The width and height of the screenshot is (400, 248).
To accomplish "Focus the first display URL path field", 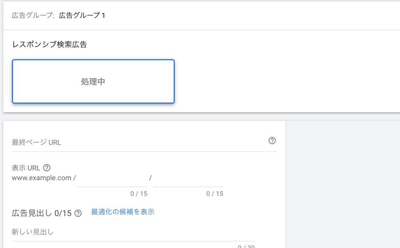I will pyautogui.click(x=112, y=179).
